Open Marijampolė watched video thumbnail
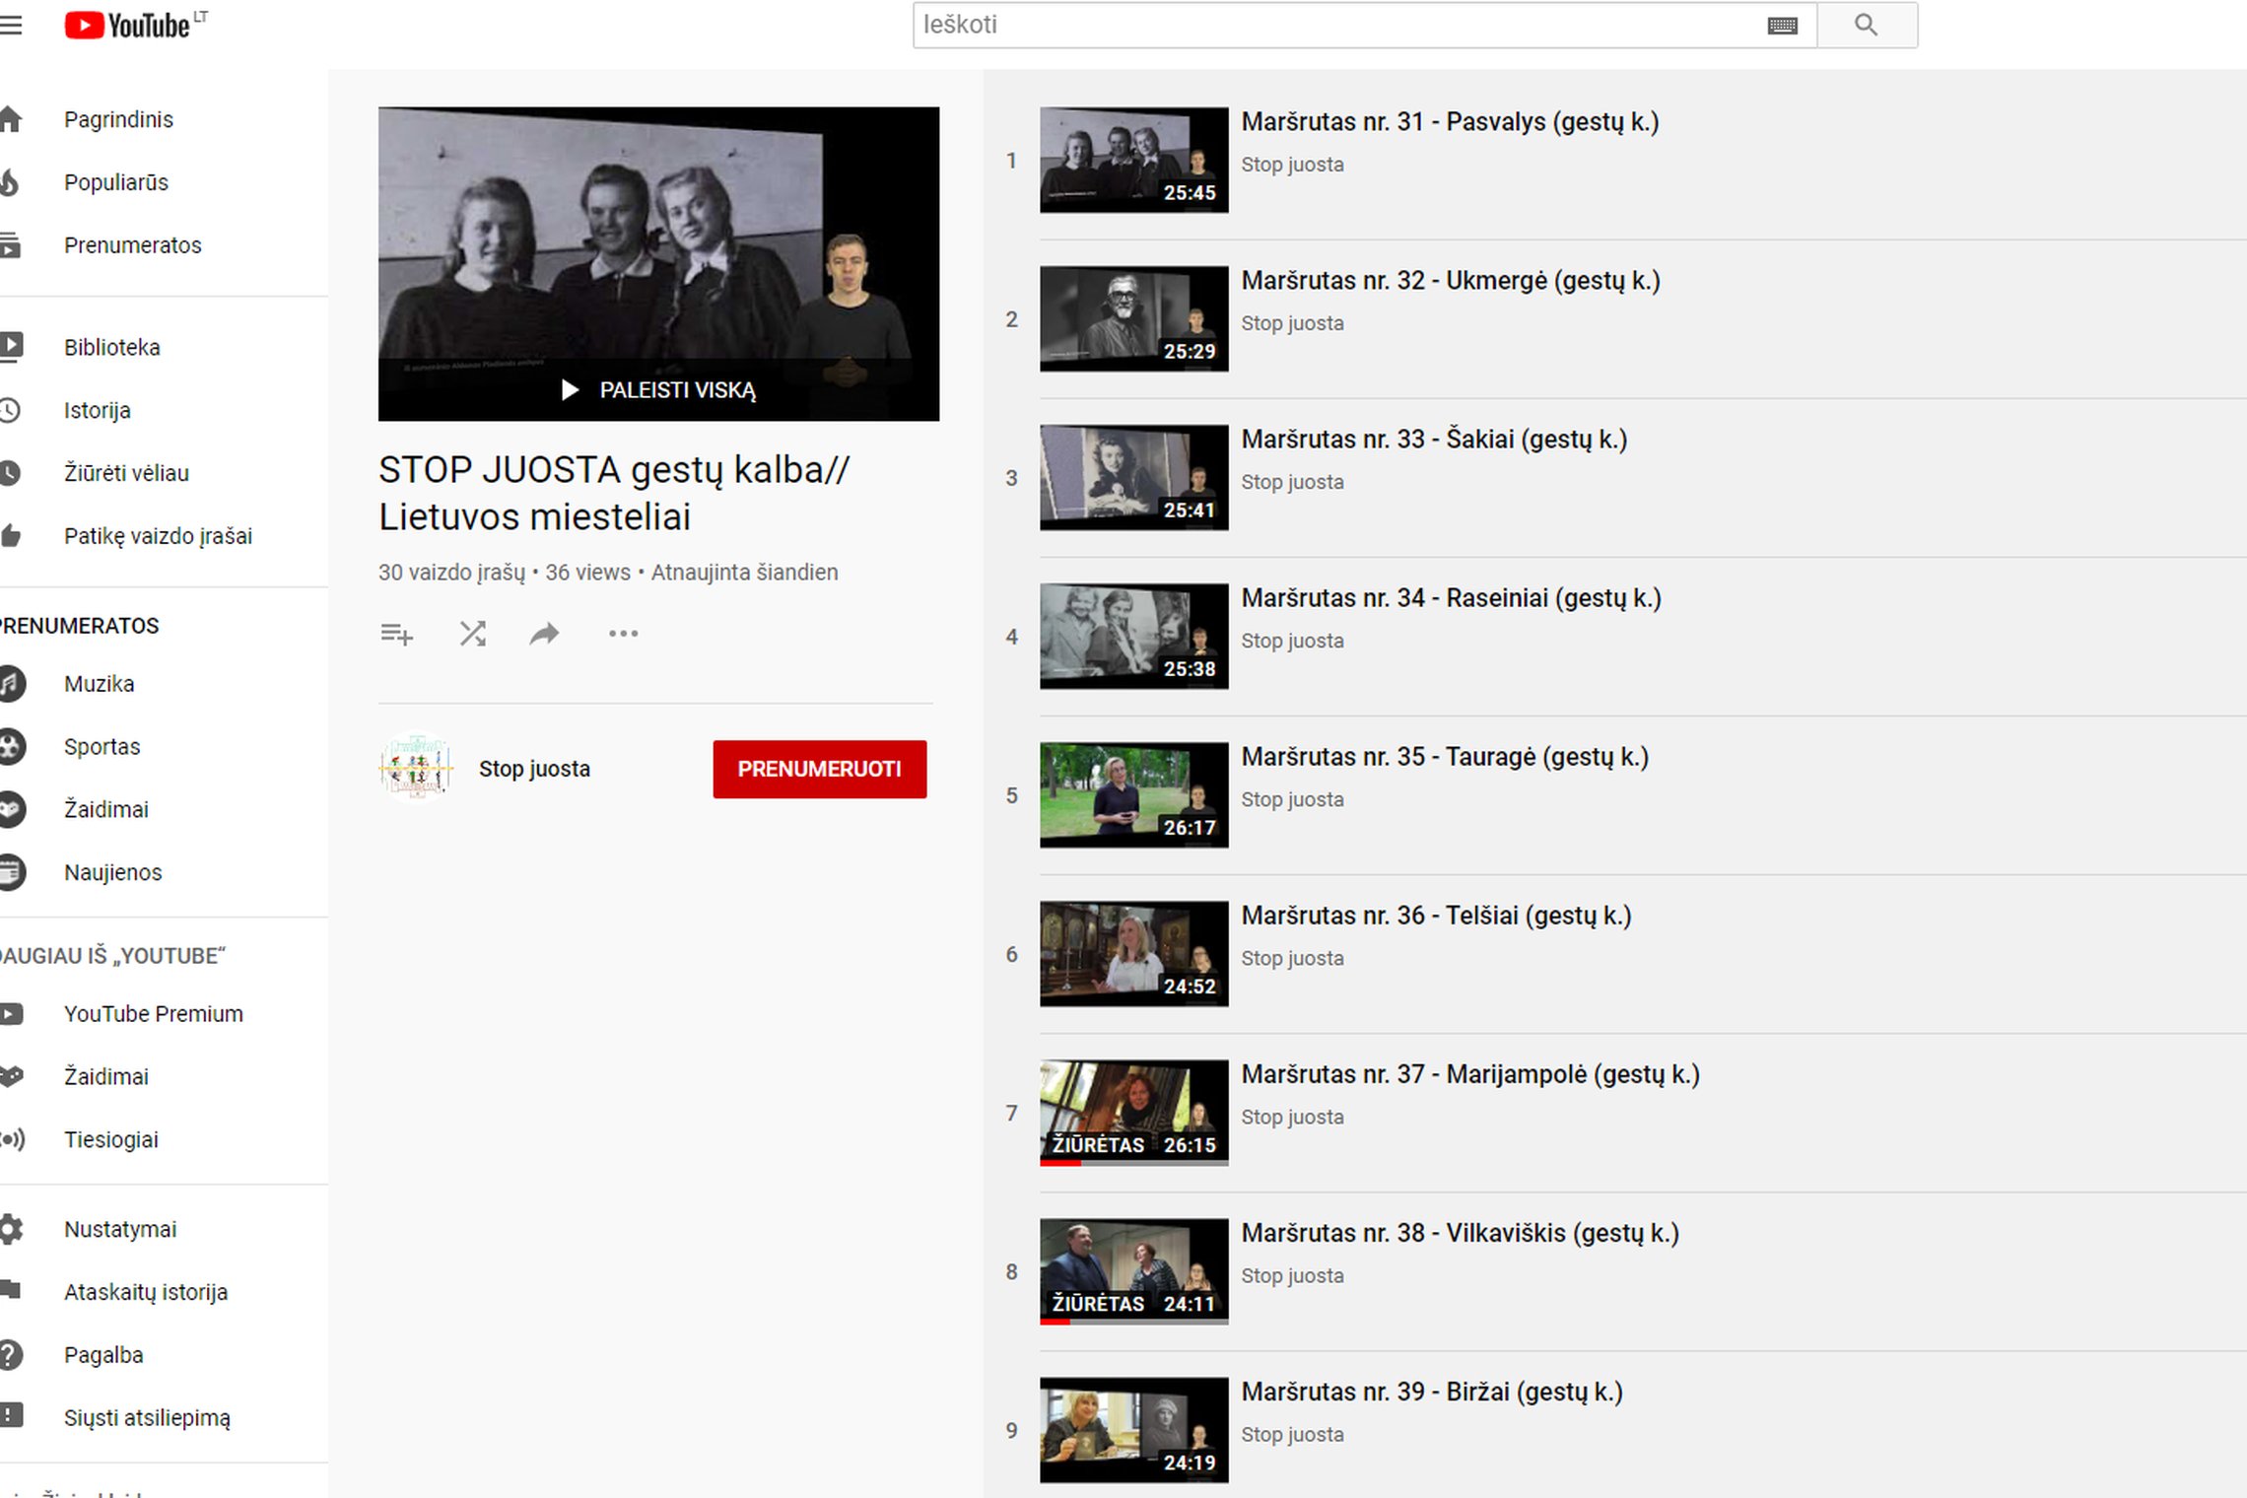 [x=1134, y=1112]
